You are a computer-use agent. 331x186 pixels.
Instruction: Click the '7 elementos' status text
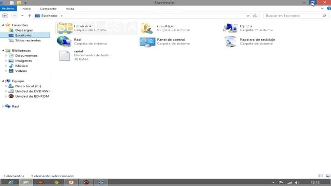[14, 176]
